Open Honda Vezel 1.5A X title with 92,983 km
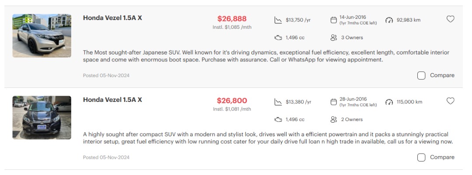This screenshot has height=175, width=472. click(x=112, y=18)
